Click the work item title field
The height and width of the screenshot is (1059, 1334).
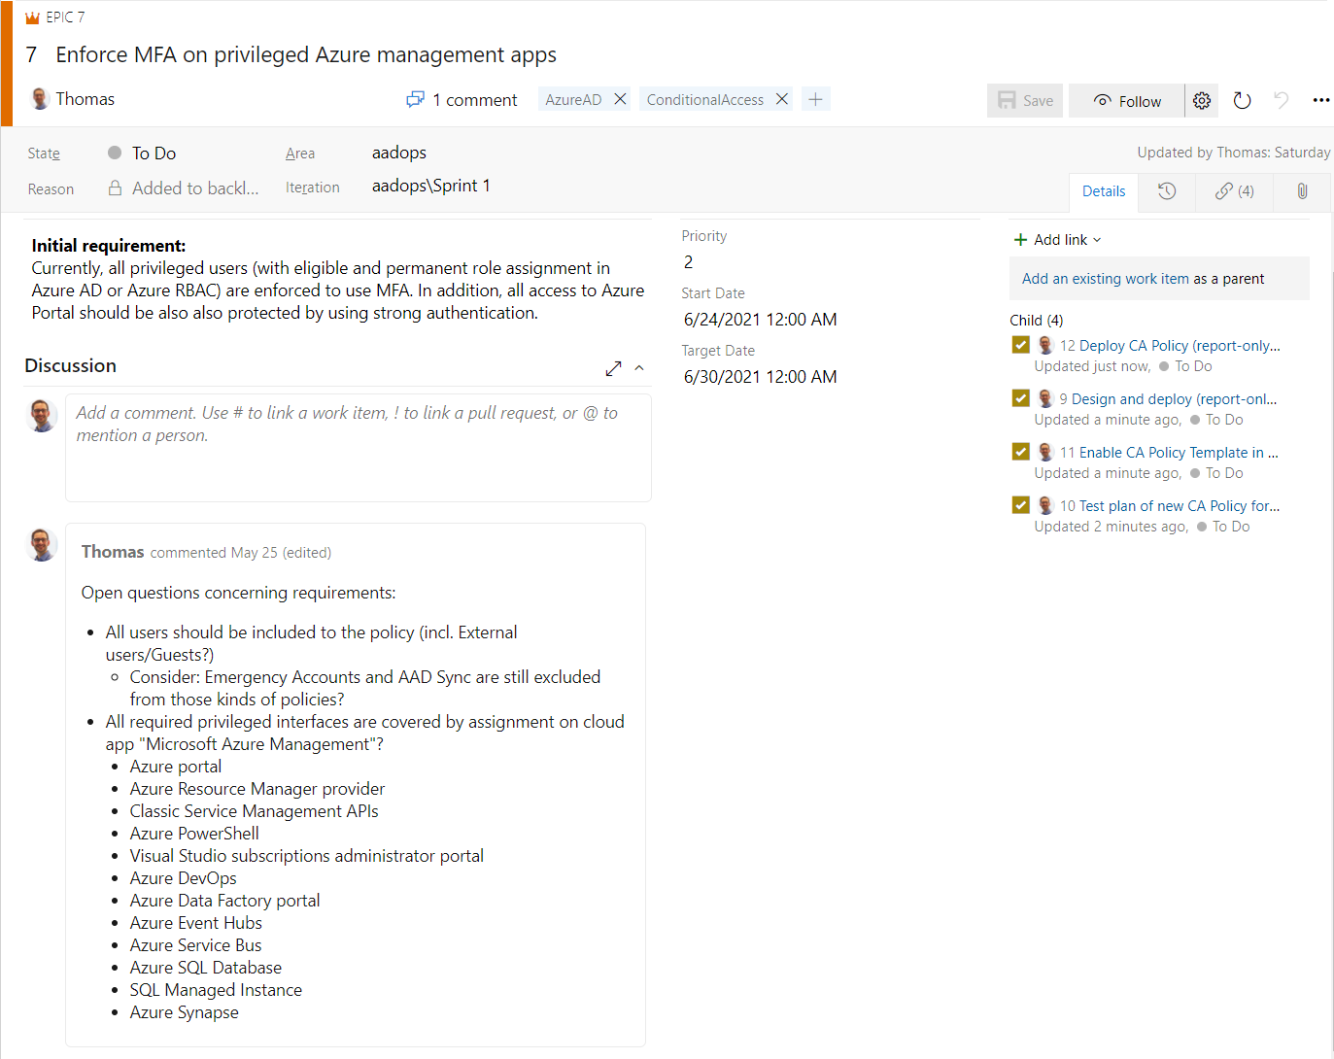coord(306,54)
